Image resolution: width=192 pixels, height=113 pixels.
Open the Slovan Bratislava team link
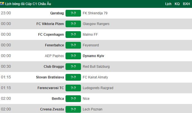[50, 77]
